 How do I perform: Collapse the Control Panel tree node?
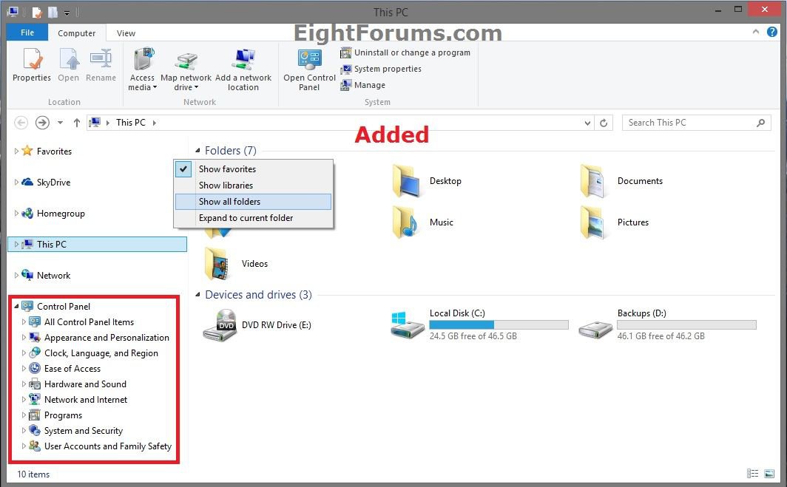(17, 307)
